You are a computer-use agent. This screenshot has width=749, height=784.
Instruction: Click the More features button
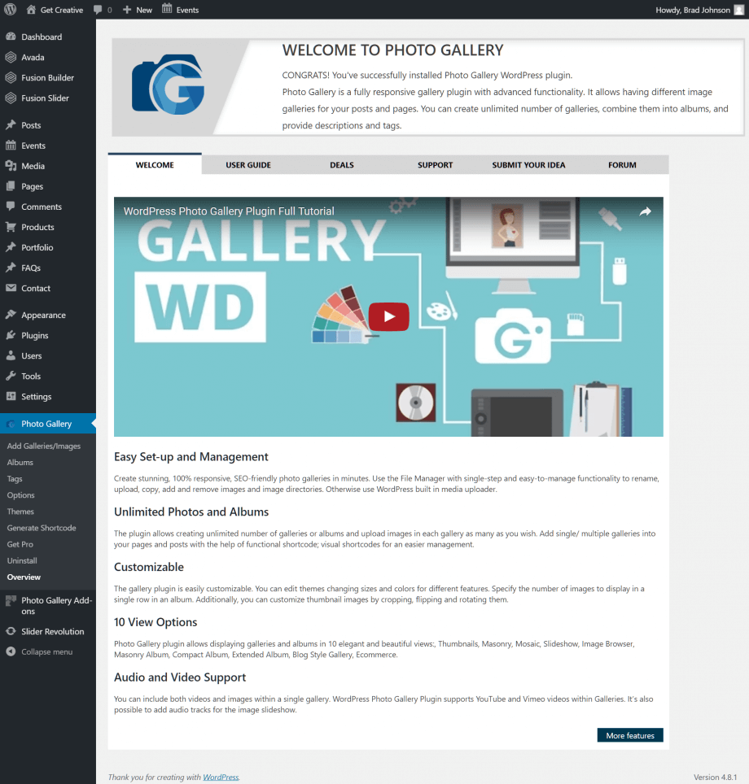[629, 734]
